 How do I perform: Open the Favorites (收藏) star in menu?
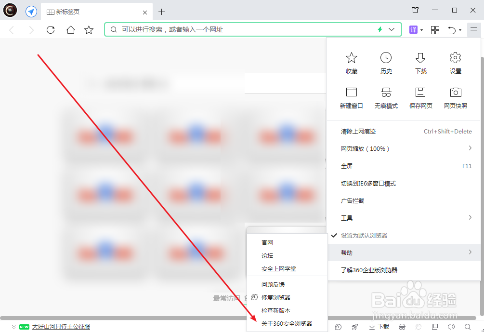tap(351, 63)
